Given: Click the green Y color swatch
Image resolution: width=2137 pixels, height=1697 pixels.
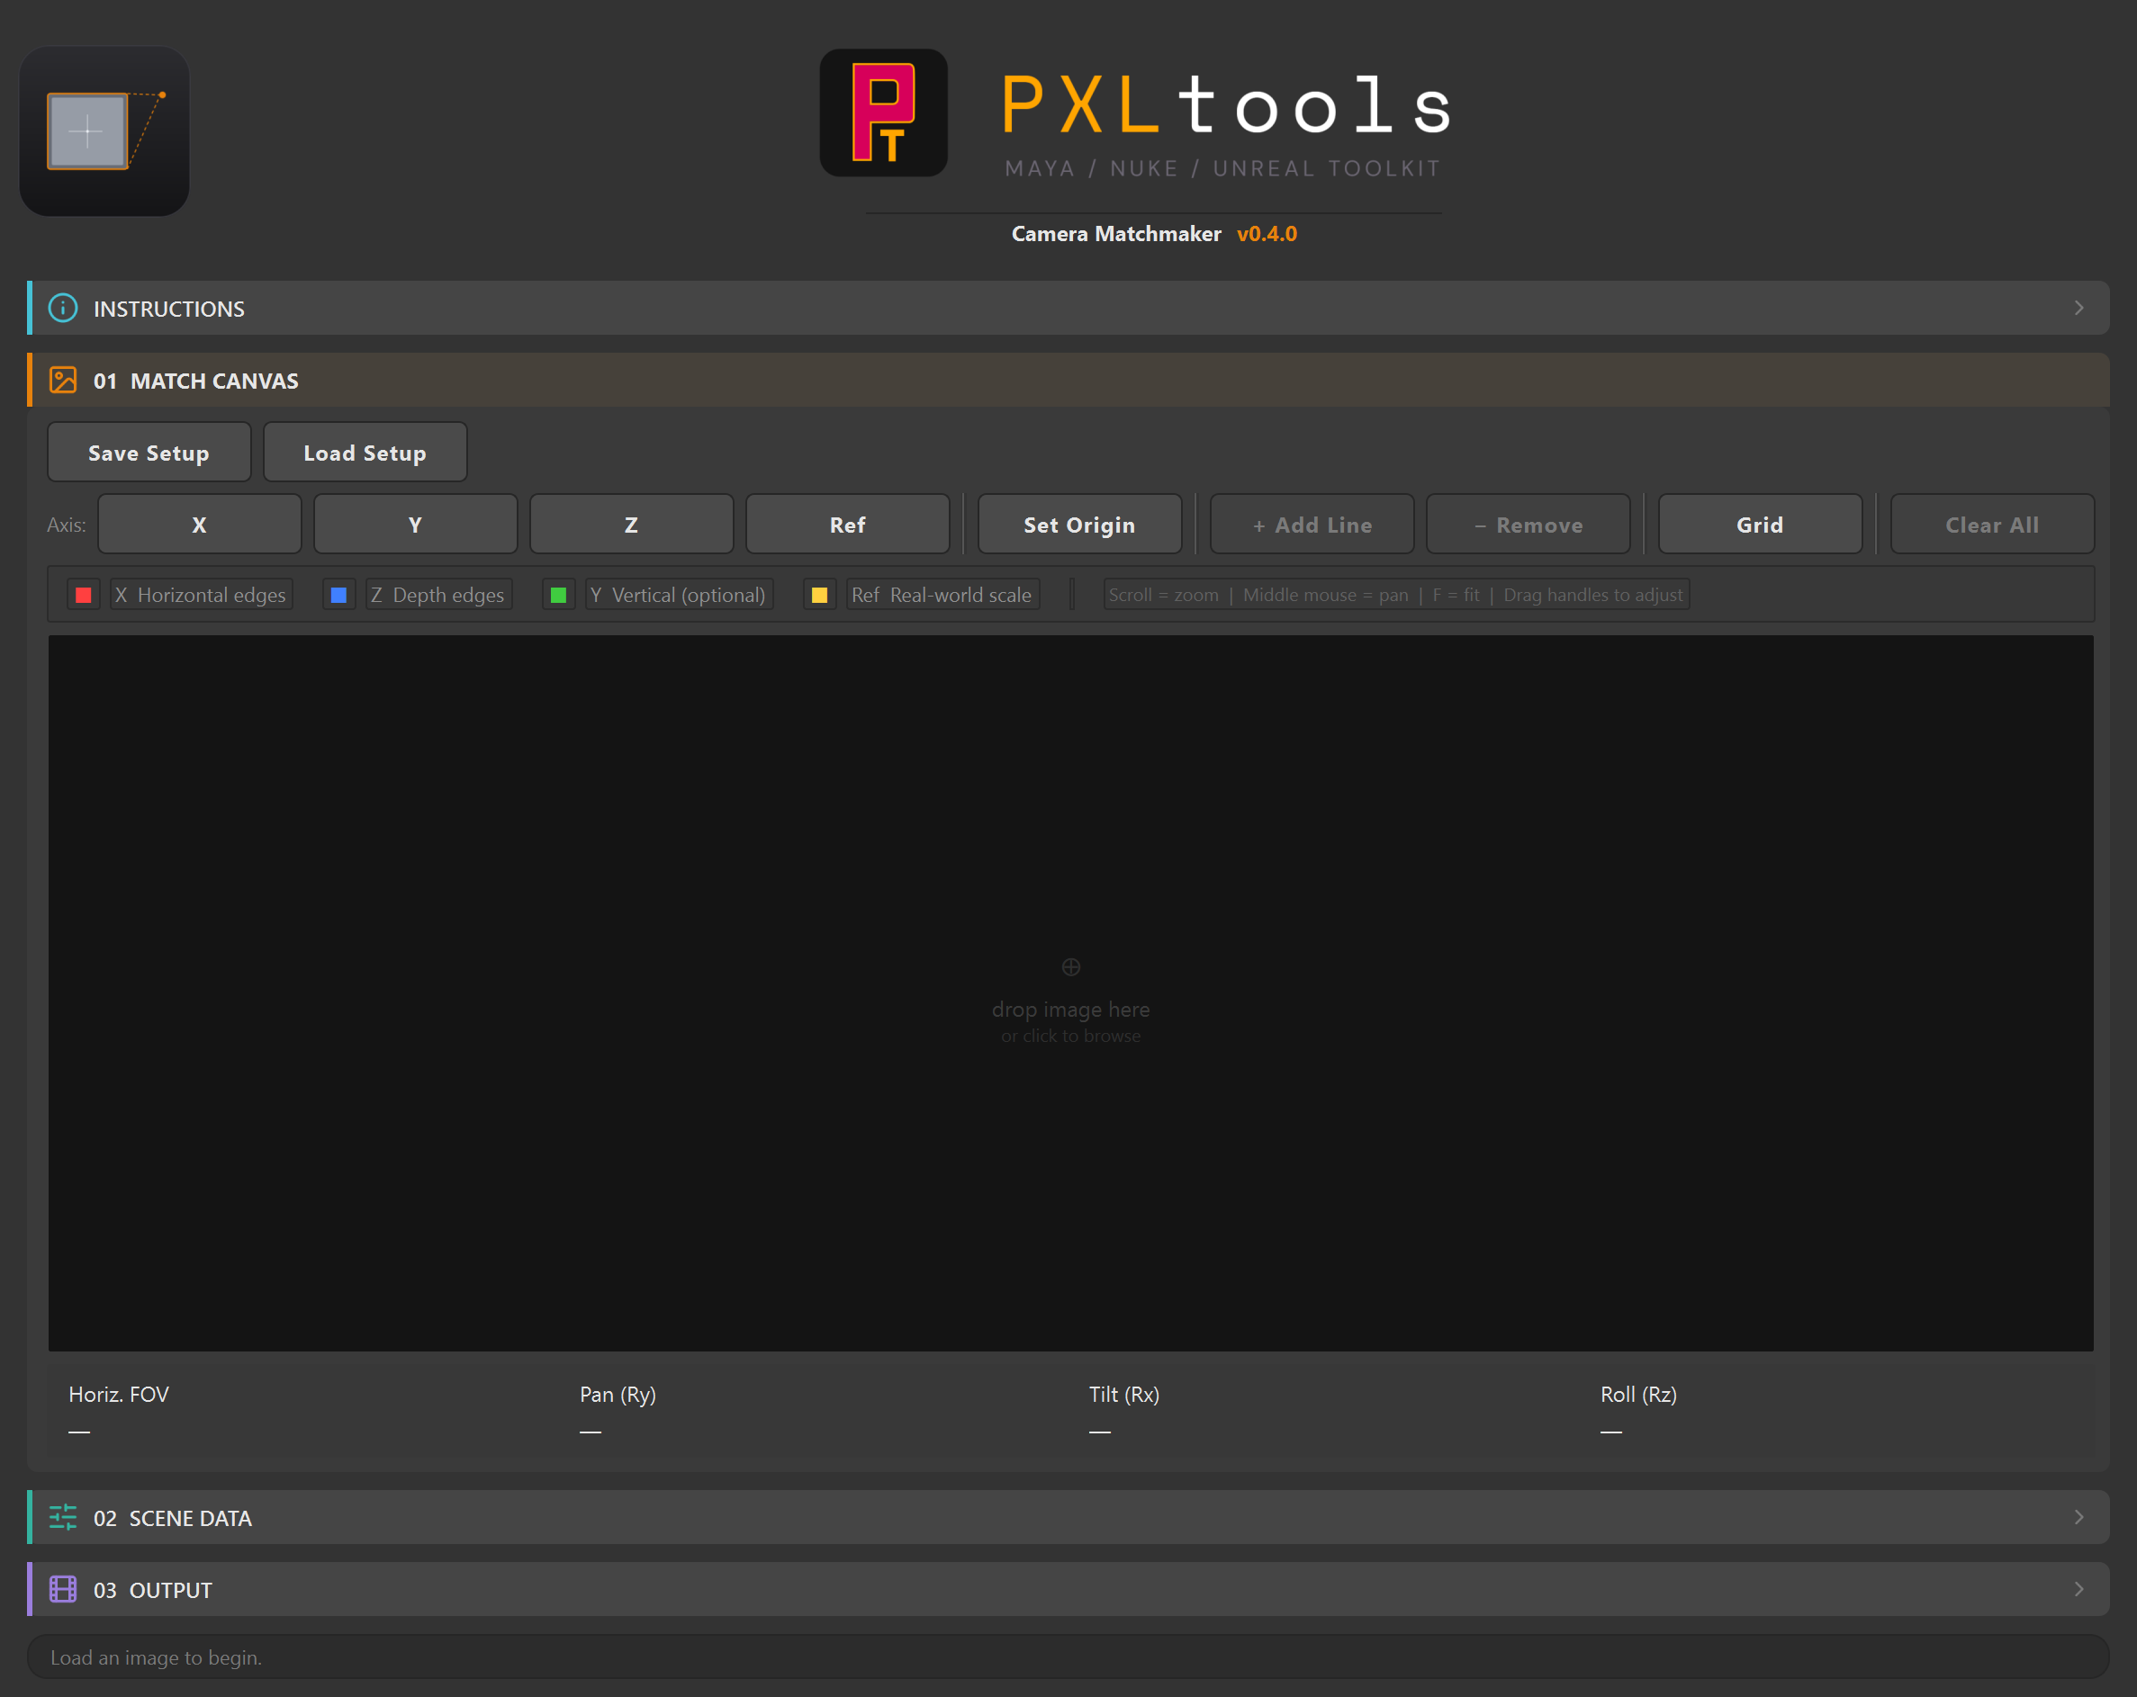Looking at the screenshot, I should [558, 595].
